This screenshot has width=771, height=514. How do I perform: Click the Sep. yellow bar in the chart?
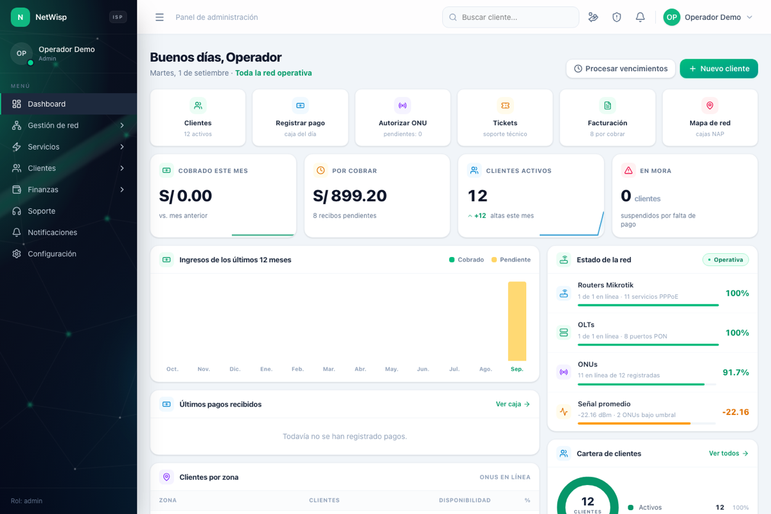517,321
